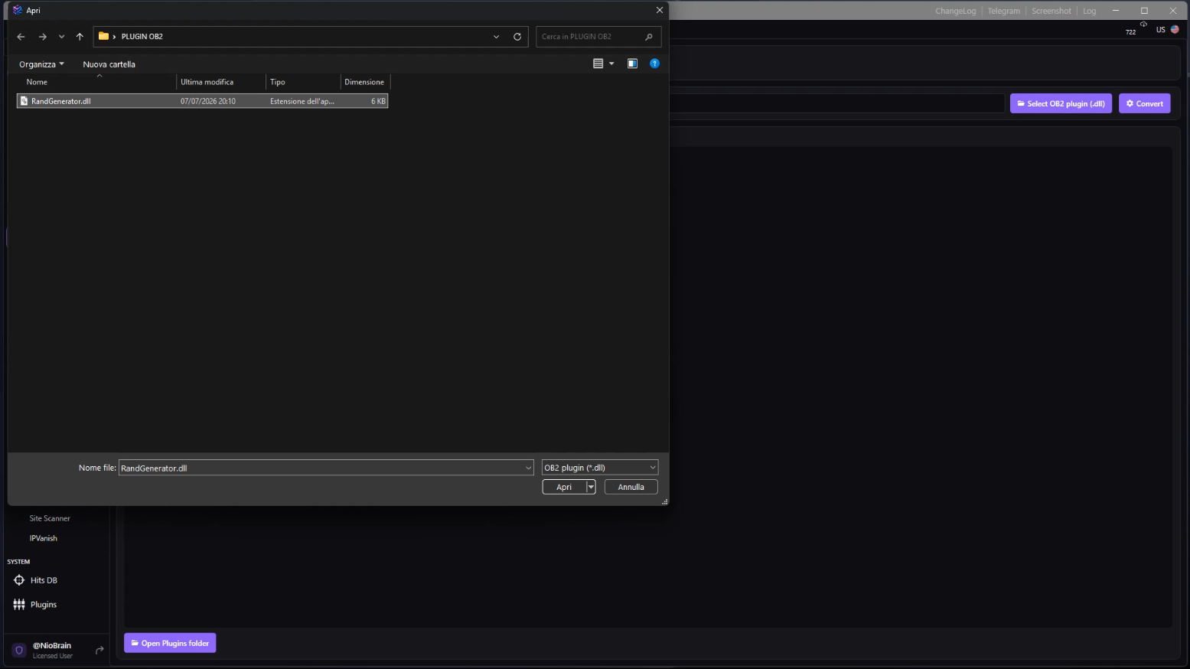The image size is (1190, 669).
Task: Expand the view options arrow
Action: tap(611, 64)
